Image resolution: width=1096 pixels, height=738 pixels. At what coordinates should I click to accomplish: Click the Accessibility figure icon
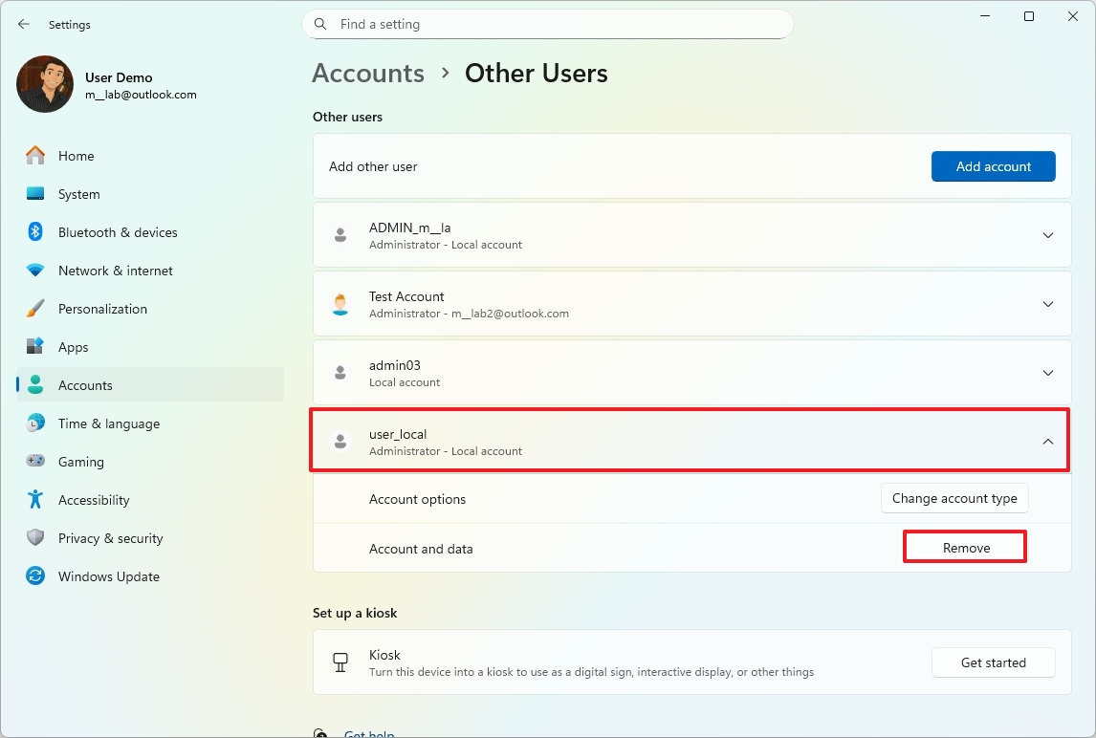[35, 500]
